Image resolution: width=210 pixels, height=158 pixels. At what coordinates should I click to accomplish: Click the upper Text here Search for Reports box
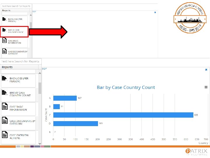(x=16, y=6)
